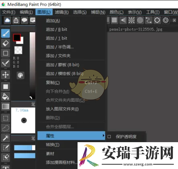Open the 编辑(E) menu
The width and height of the screenshot is (178, 169).
(x=27, y=12)
